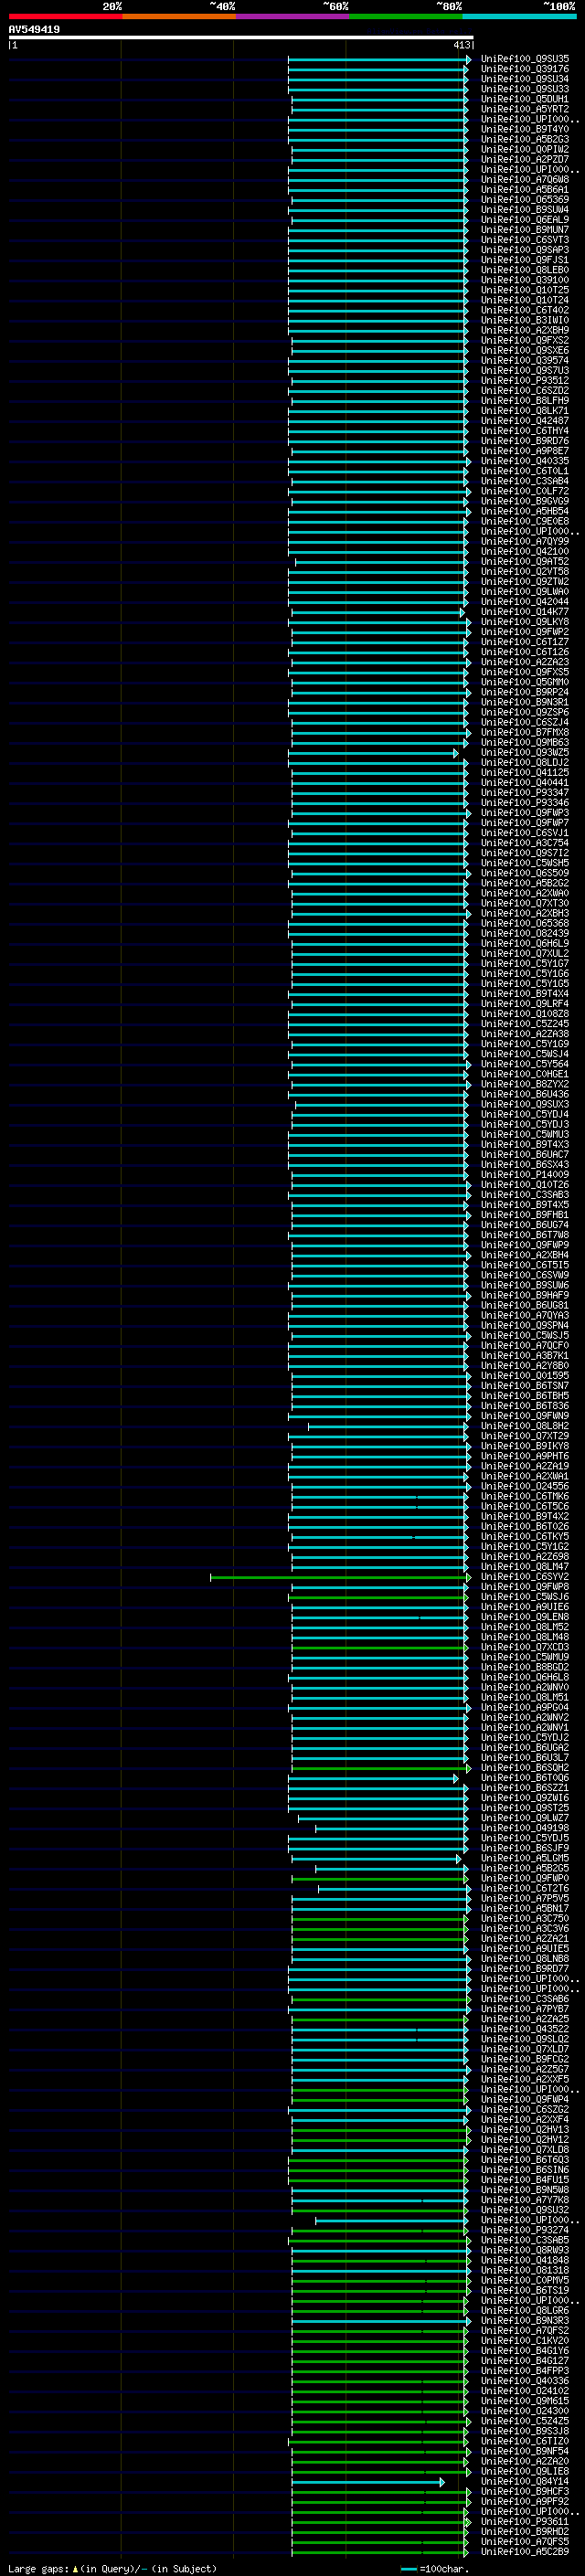Select hit label UniRef100_A9PGO4

pyautogui.click(x=525, y=1708)
